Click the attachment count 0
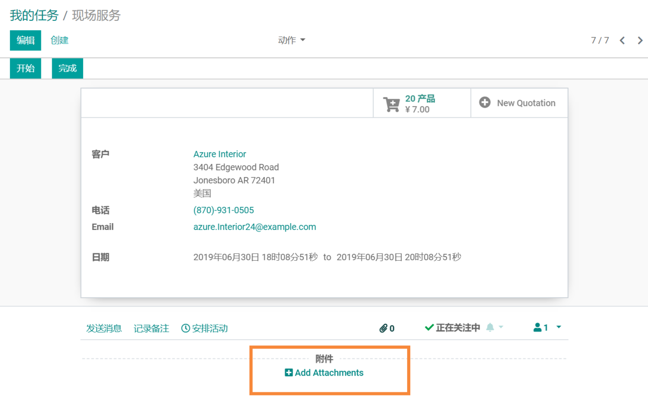The width and height of the screenshot is (648, 407). tap(392, 329)
